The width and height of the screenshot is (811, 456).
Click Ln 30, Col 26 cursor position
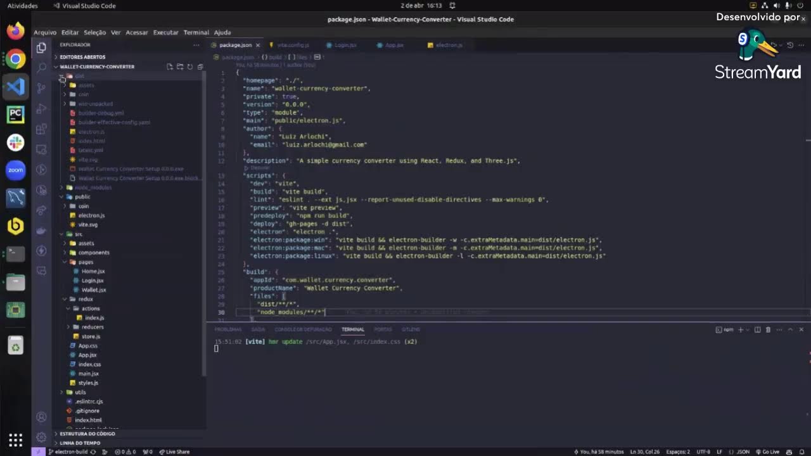pos(646,452)
